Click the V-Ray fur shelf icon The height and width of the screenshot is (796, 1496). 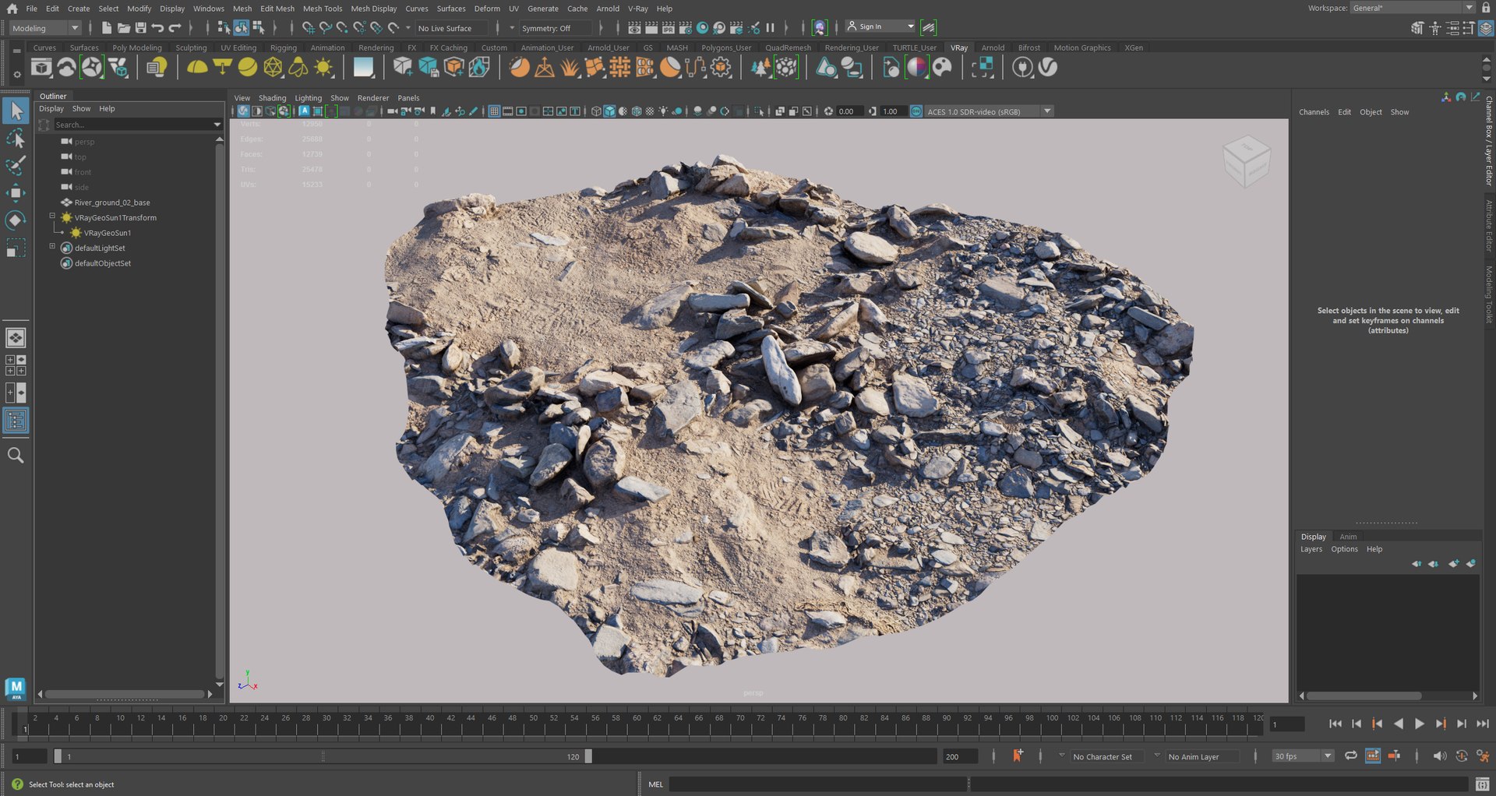[570, 68]
